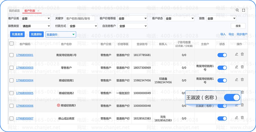256x132 pixels.
Task: Delete 商城经销商1 using the trash icon
Action: (242, 80)
